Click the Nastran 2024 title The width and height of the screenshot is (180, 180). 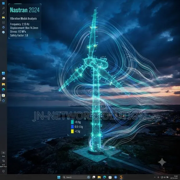click(x=25, y=10)
